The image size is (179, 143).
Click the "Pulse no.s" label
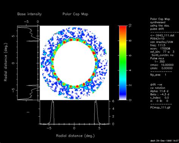coord(157,58)
